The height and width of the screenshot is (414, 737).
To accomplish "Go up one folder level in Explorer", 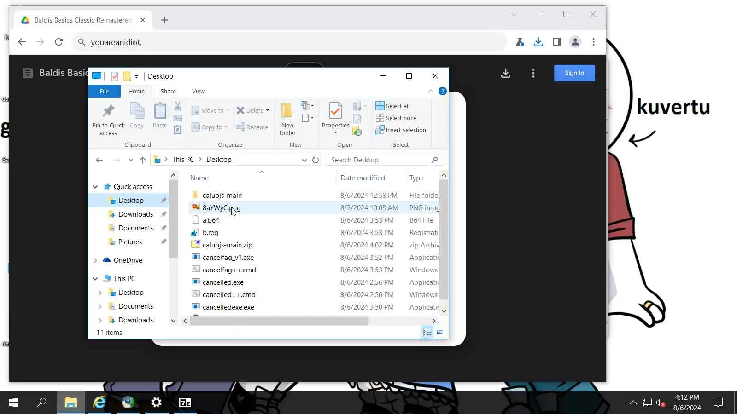I will click(143, 160).
